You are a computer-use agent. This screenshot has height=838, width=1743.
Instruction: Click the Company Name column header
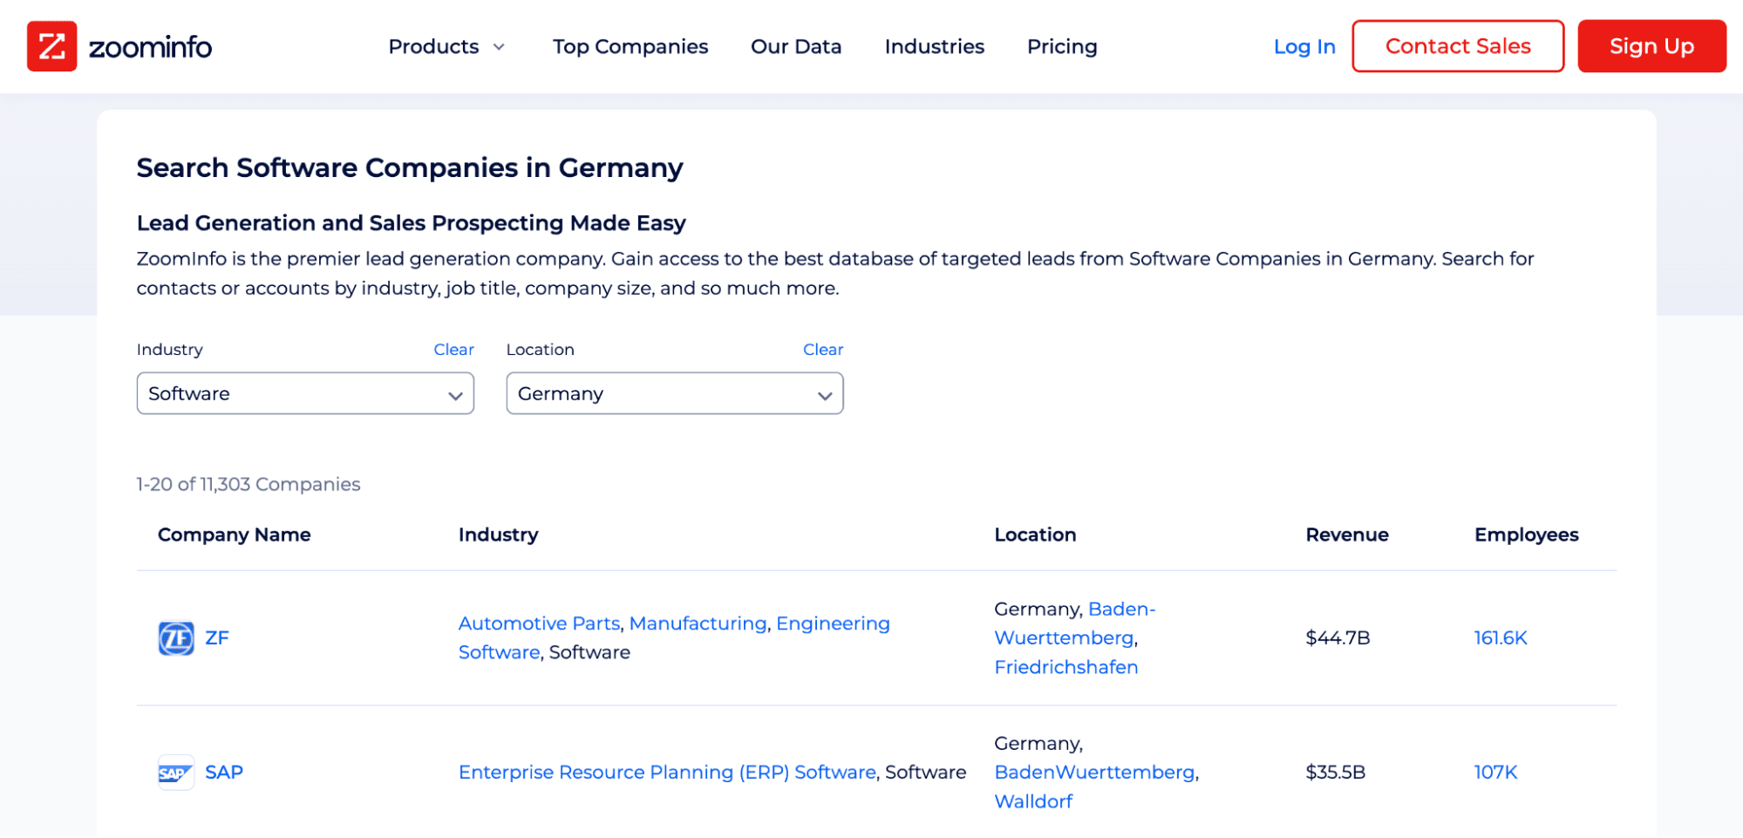tap(235, 535)
